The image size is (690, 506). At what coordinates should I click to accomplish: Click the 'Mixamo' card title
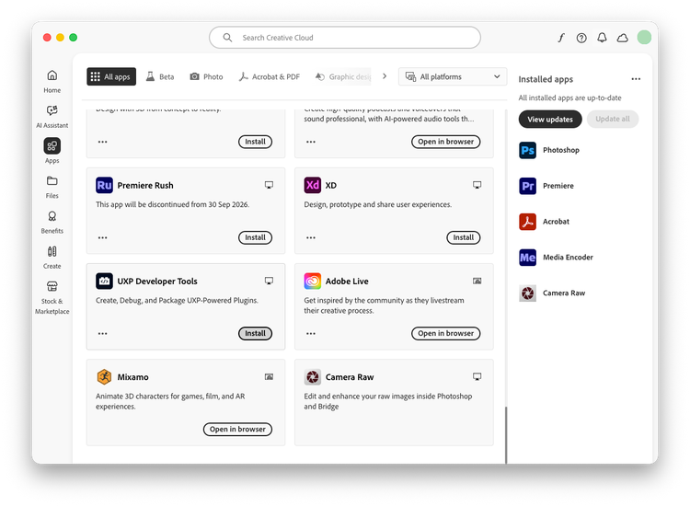pos(132,377)
